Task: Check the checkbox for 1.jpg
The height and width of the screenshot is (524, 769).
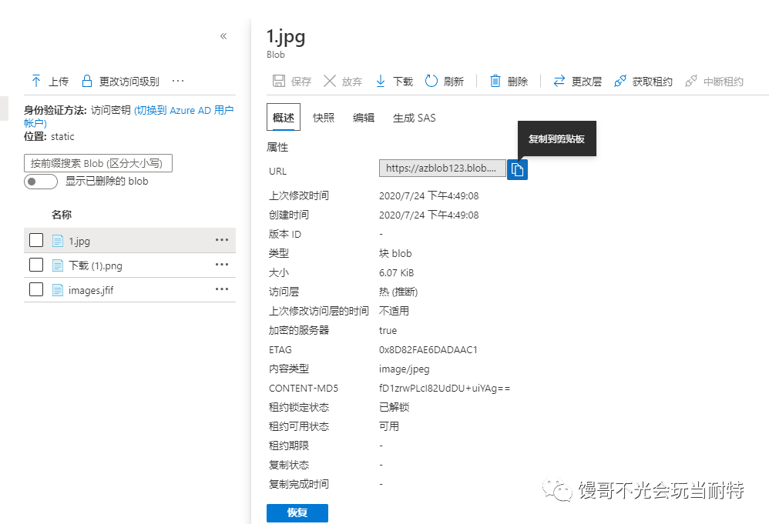Action: click(36, 240)
